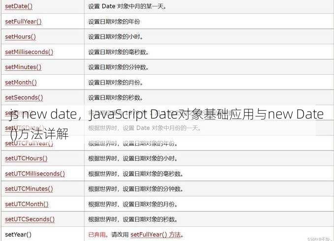Viewport: 334px width, 241px height.
Task: Follow the setMinutes() link
Action: tap(23, 67)
